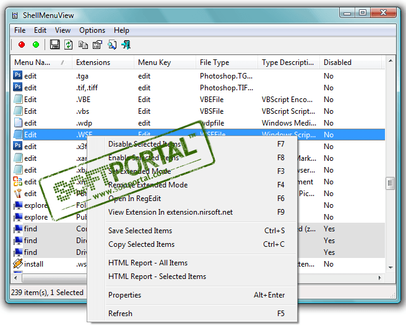Open the Edit menu
The width and height of the screenshot is (406, 326).
click(40, 30)
